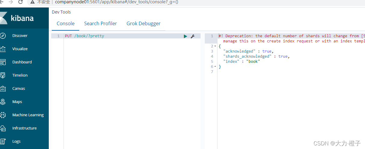
Task: Click the "shards_acknowledged" : true line
Action: [x=257, y=56]
